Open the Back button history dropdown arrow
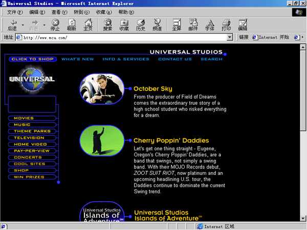 pyautogui.click(x=23, y=25)
